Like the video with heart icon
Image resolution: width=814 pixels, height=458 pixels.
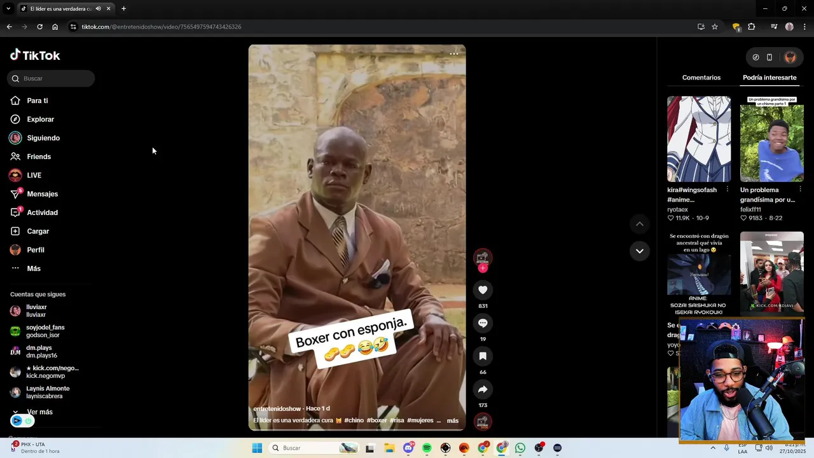(x=483, y=290)
